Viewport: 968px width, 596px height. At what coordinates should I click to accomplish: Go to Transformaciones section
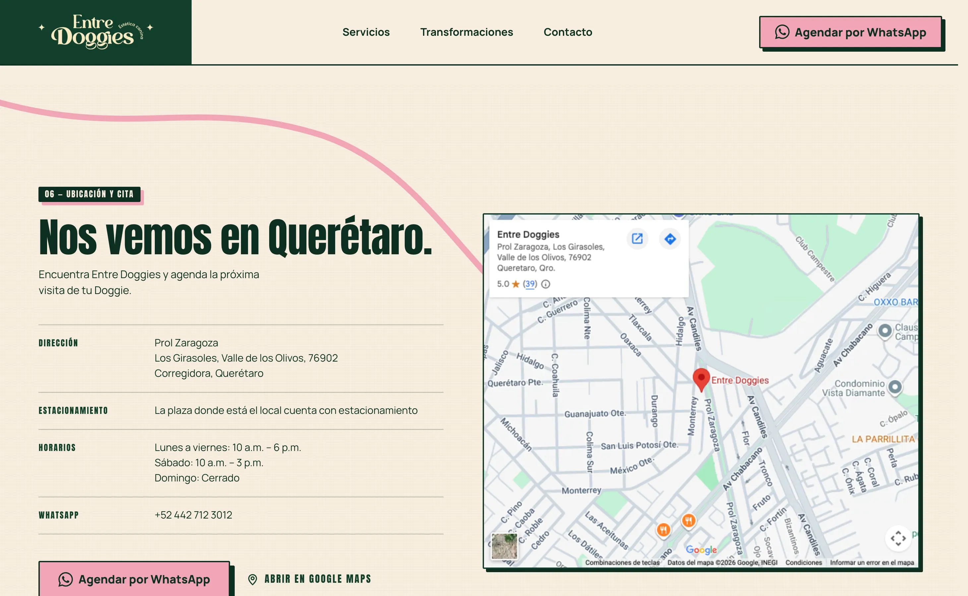[466, 32]
